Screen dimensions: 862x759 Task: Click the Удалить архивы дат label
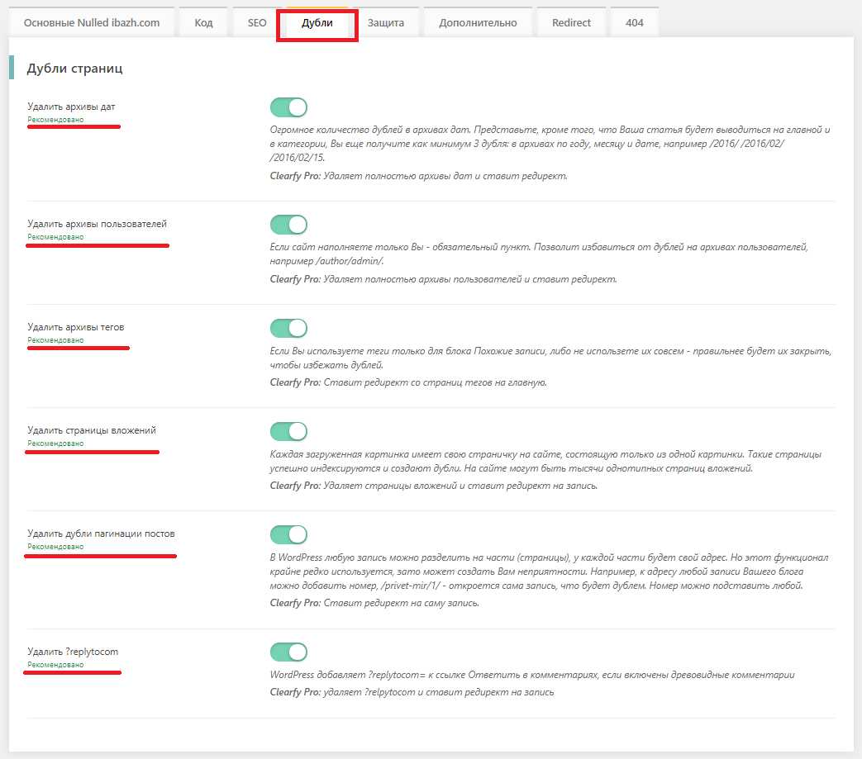(x=71, y=107)
